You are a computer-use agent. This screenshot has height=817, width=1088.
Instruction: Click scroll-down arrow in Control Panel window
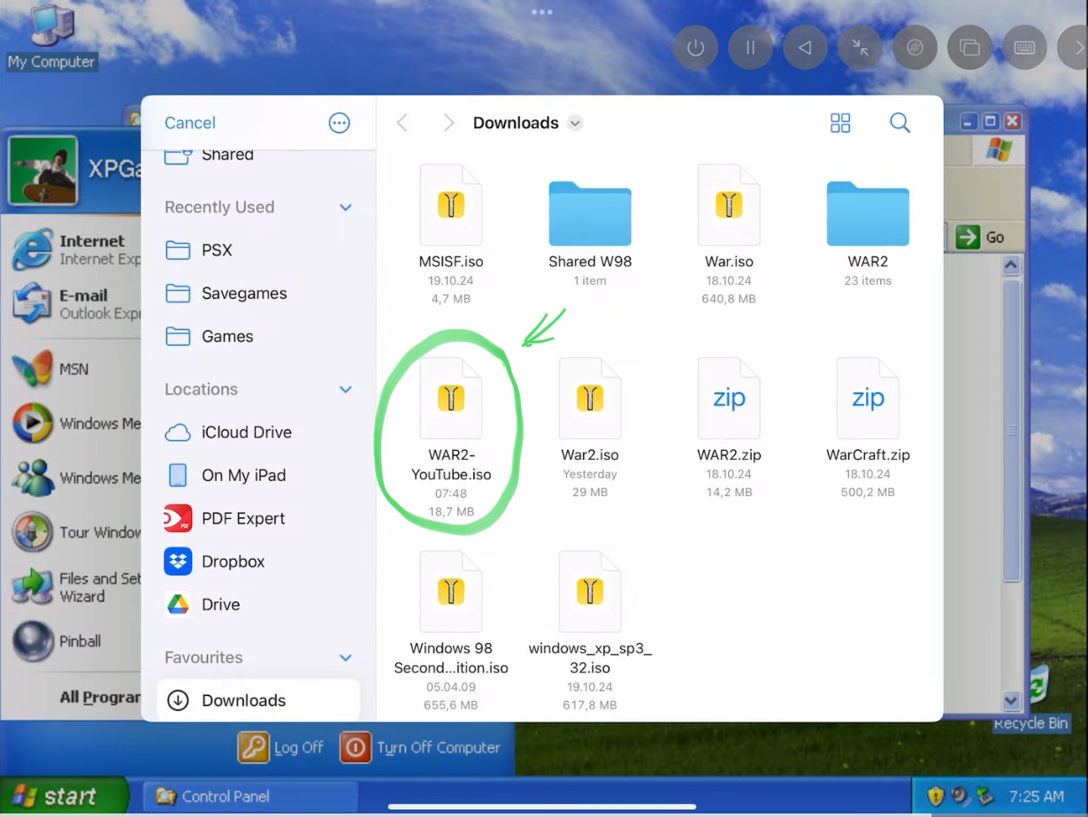1012,701
